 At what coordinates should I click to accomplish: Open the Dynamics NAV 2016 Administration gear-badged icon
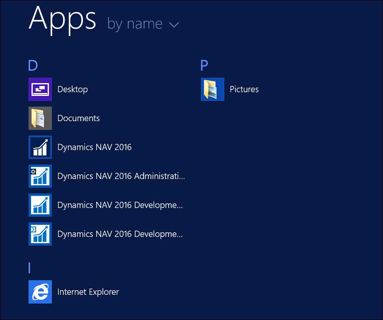coord(40,176)
